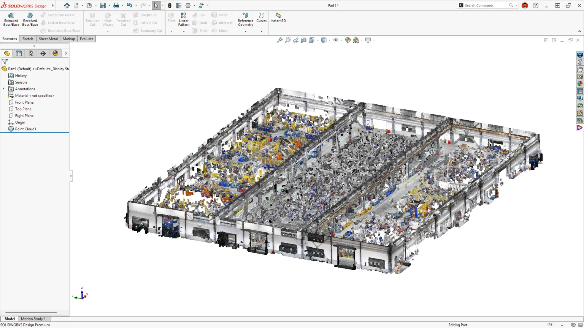Select the Extruded Boss/Base tool
The height and width of the screenshot is (328, 584).
[11, 20]
